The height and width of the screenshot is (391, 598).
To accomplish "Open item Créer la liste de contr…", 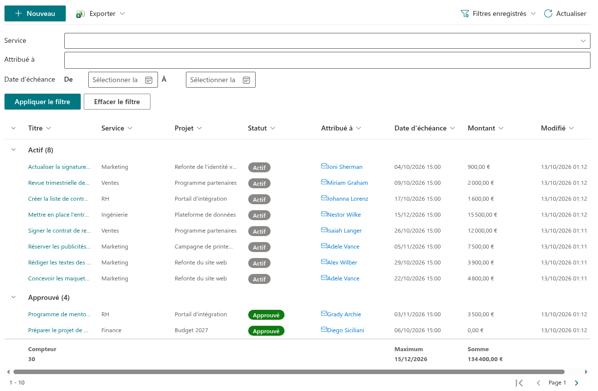I will [59, 199].
